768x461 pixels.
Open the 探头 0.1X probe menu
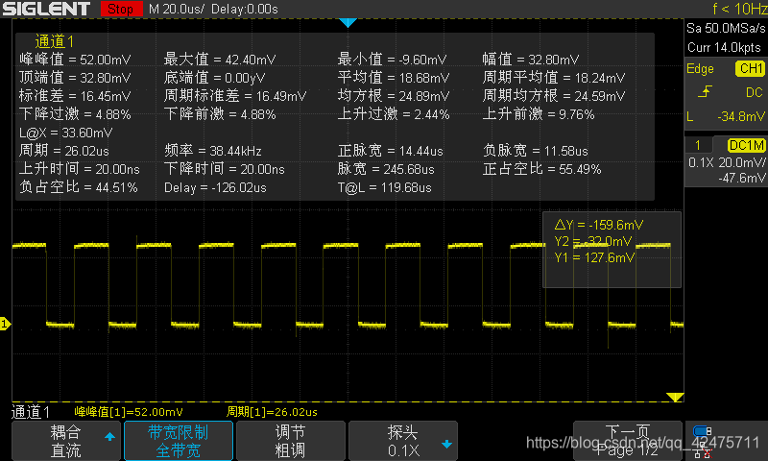click(x=402, y=441)
